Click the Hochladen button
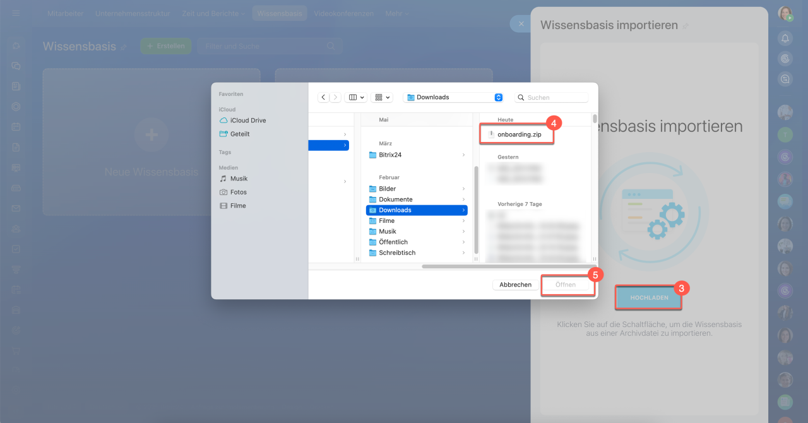Image resolution: width=808 pixels, height=423 pixels. pyautogui.click(x=649, y=297)
